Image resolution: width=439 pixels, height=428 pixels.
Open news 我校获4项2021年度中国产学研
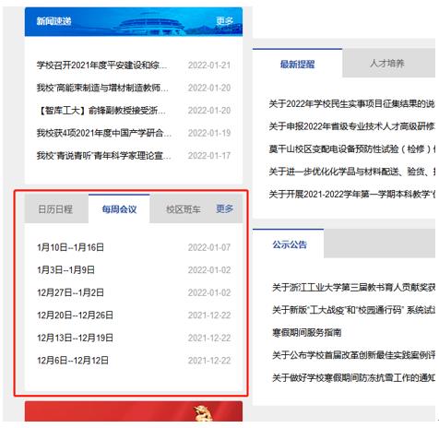pos(104,133)
